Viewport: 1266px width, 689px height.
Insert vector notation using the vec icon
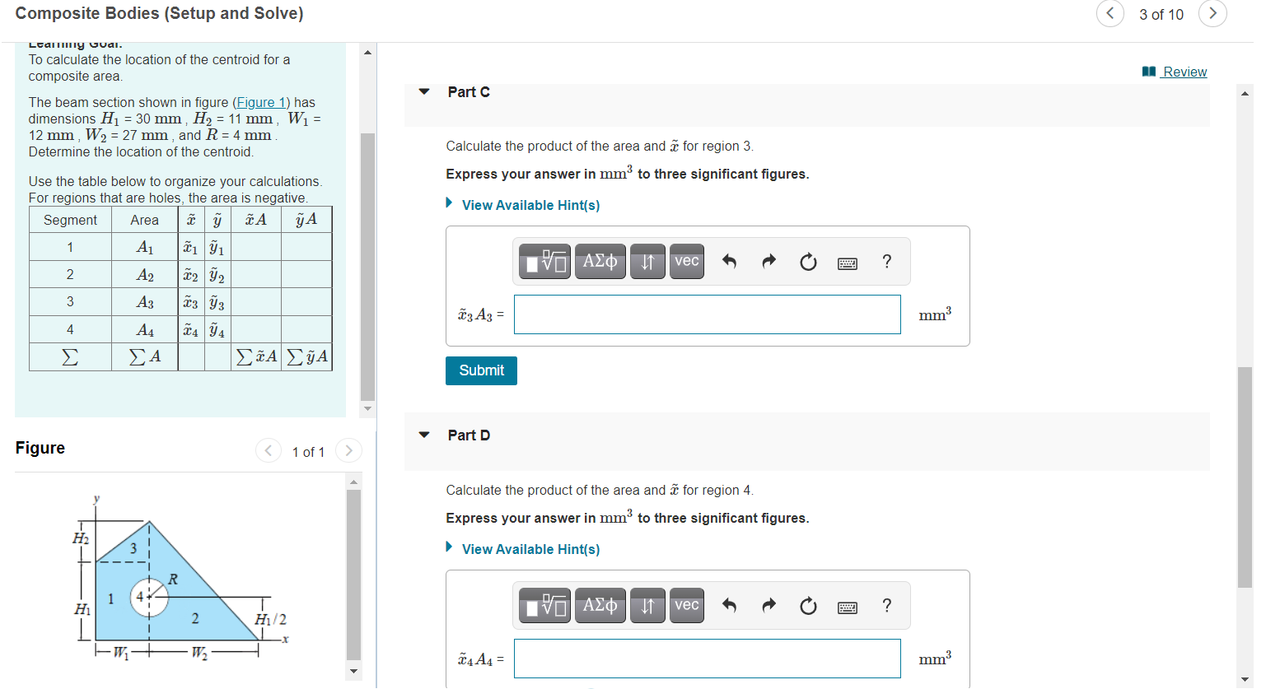click(x=686, y=261)
